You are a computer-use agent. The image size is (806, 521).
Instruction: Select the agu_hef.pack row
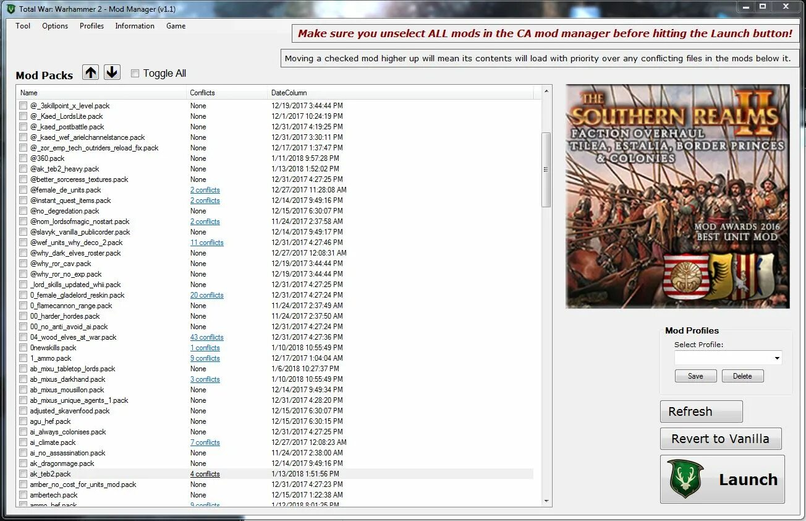275,421
